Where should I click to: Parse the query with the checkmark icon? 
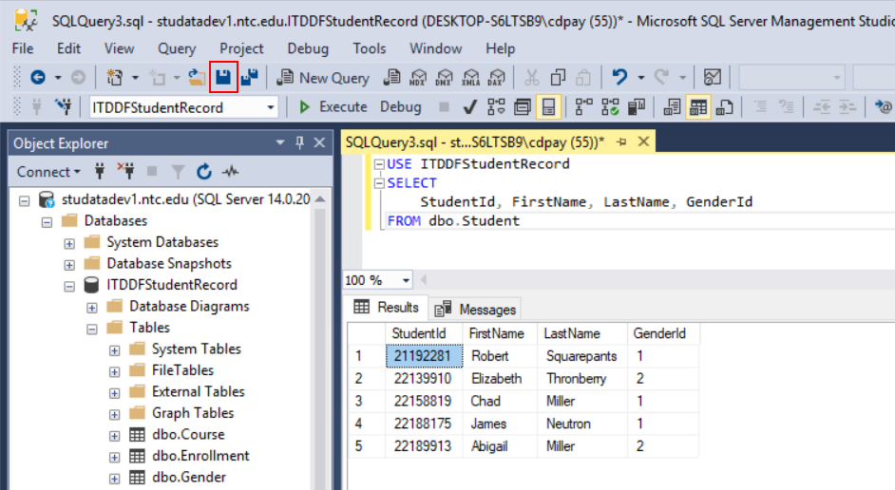click(469, 106)
